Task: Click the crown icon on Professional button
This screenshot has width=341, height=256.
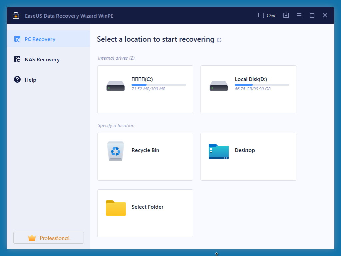Action: pyautogui.click(x=32, y=238)
